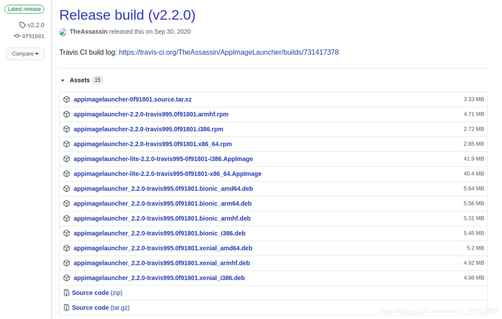The width and height of the screenshot is (502, 319).
Task: Download the bionic_arm64.deb package
Action: tap(163, 203)
